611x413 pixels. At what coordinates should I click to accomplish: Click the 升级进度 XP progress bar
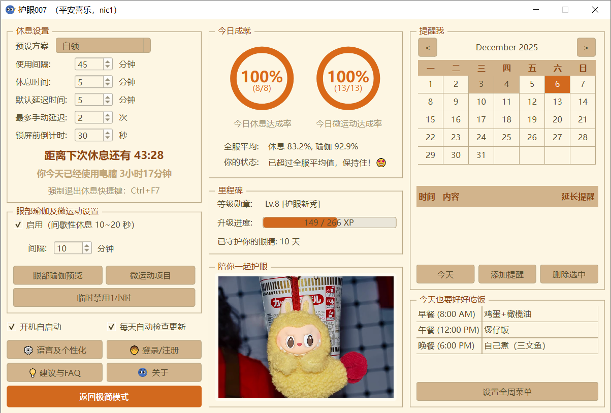pos(329,223)
